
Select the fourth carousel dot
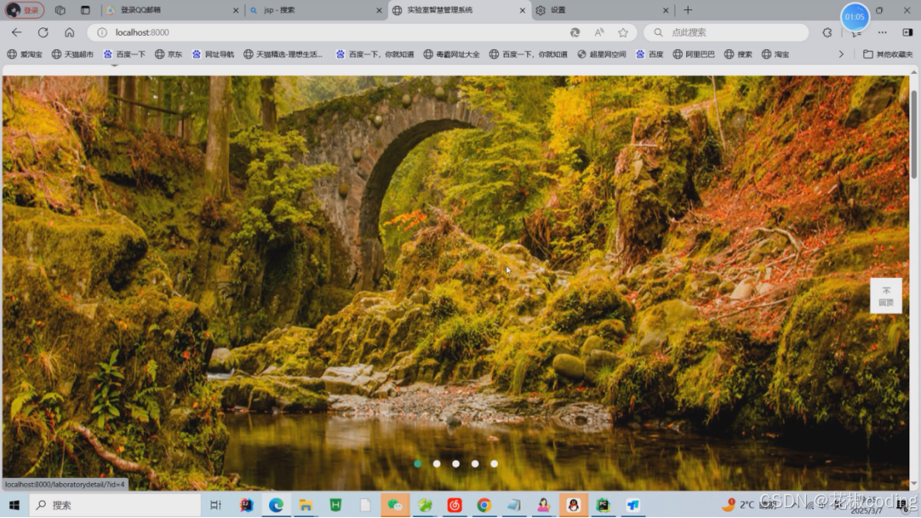[x=475, y=463]
